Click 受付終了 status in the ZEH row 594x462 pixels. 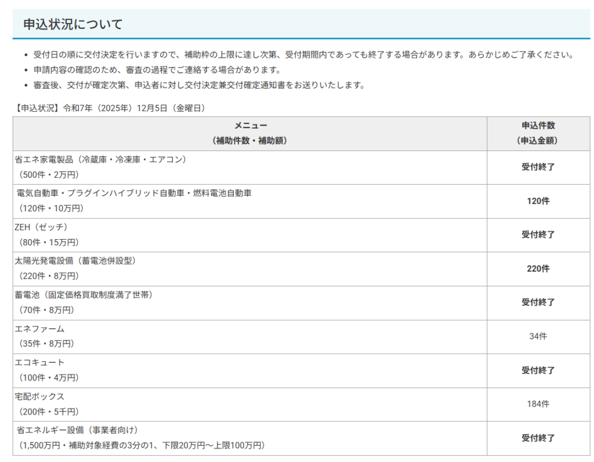click(x=538, y=234)
